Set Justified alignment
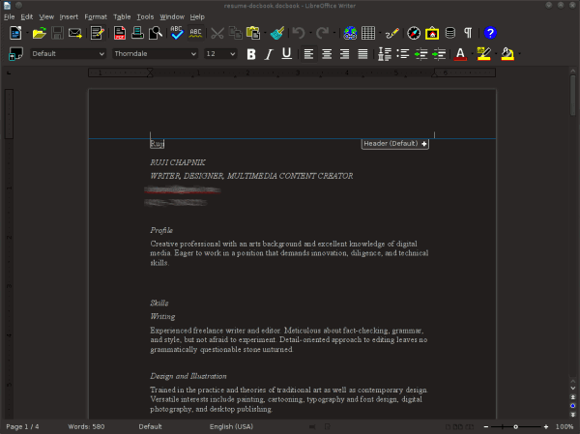 362,54
